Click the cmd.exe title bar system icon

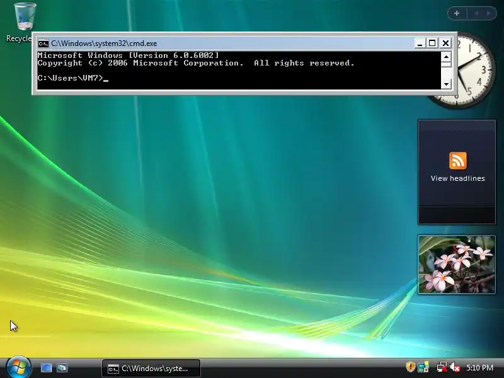point(43,43)
